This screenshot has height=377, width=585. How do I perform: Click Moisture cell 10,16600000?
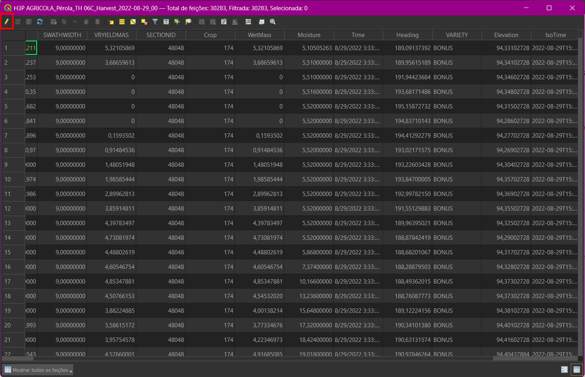tap(309, 282)
